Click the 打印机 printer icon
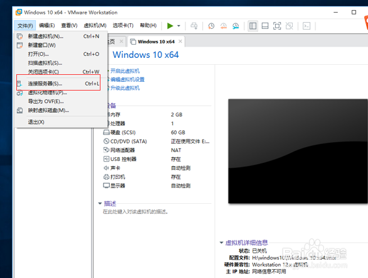368x278 pixels. click(106, 177)
